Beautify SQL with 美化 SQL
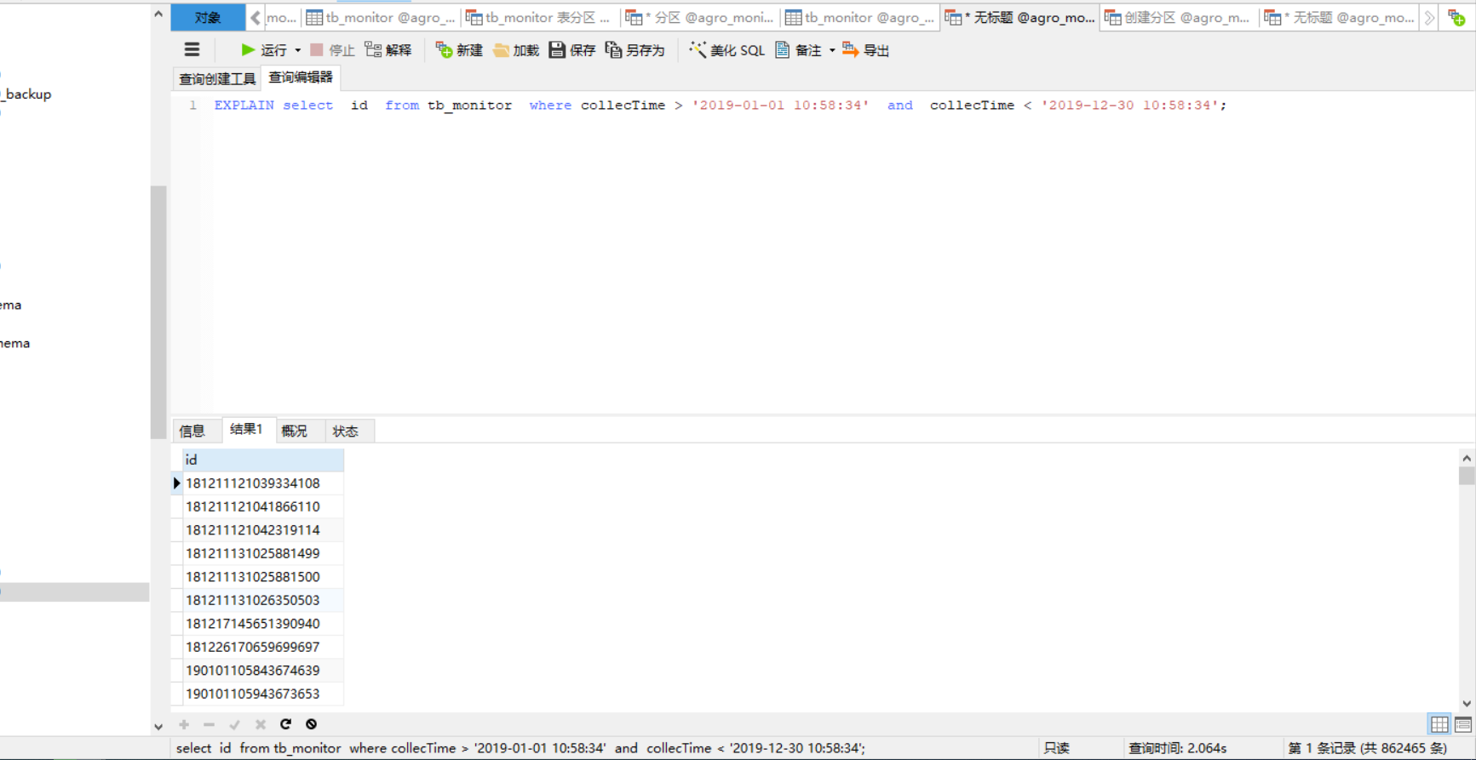Screen dimensions: 1476x760 click(x=727, y=50)
